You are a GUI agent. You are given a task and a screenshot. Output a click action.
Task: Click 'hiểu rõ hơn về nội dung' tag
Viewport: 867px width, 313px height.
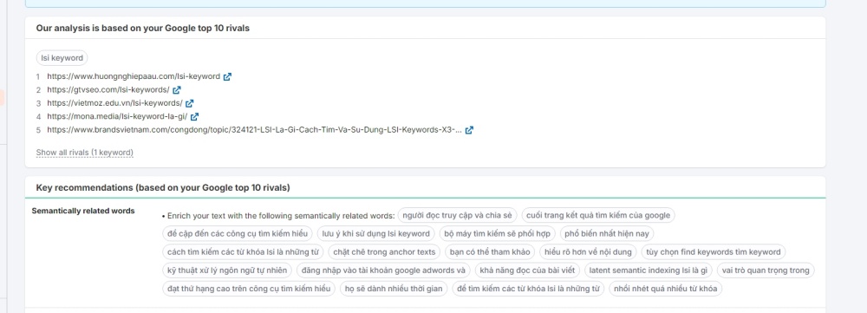588,252
